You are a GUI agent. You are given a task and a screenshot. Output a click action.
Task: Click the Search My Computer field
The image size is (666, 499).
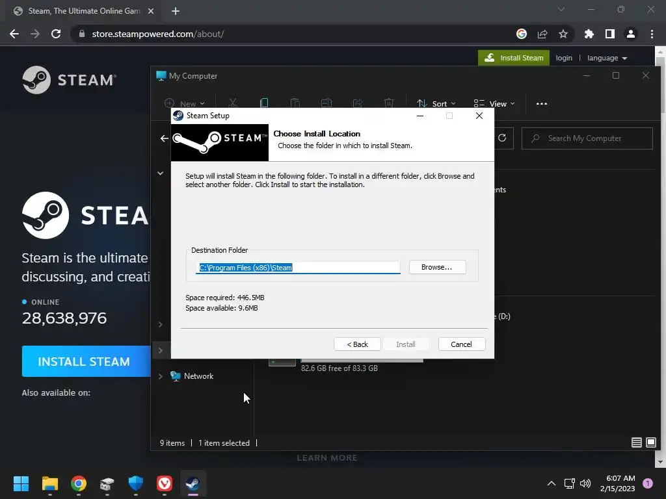(x=587, y=138)
